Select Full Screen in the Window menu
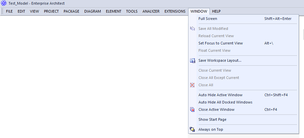The width and height of the screenshot is (304, 138). coord(244,19)
